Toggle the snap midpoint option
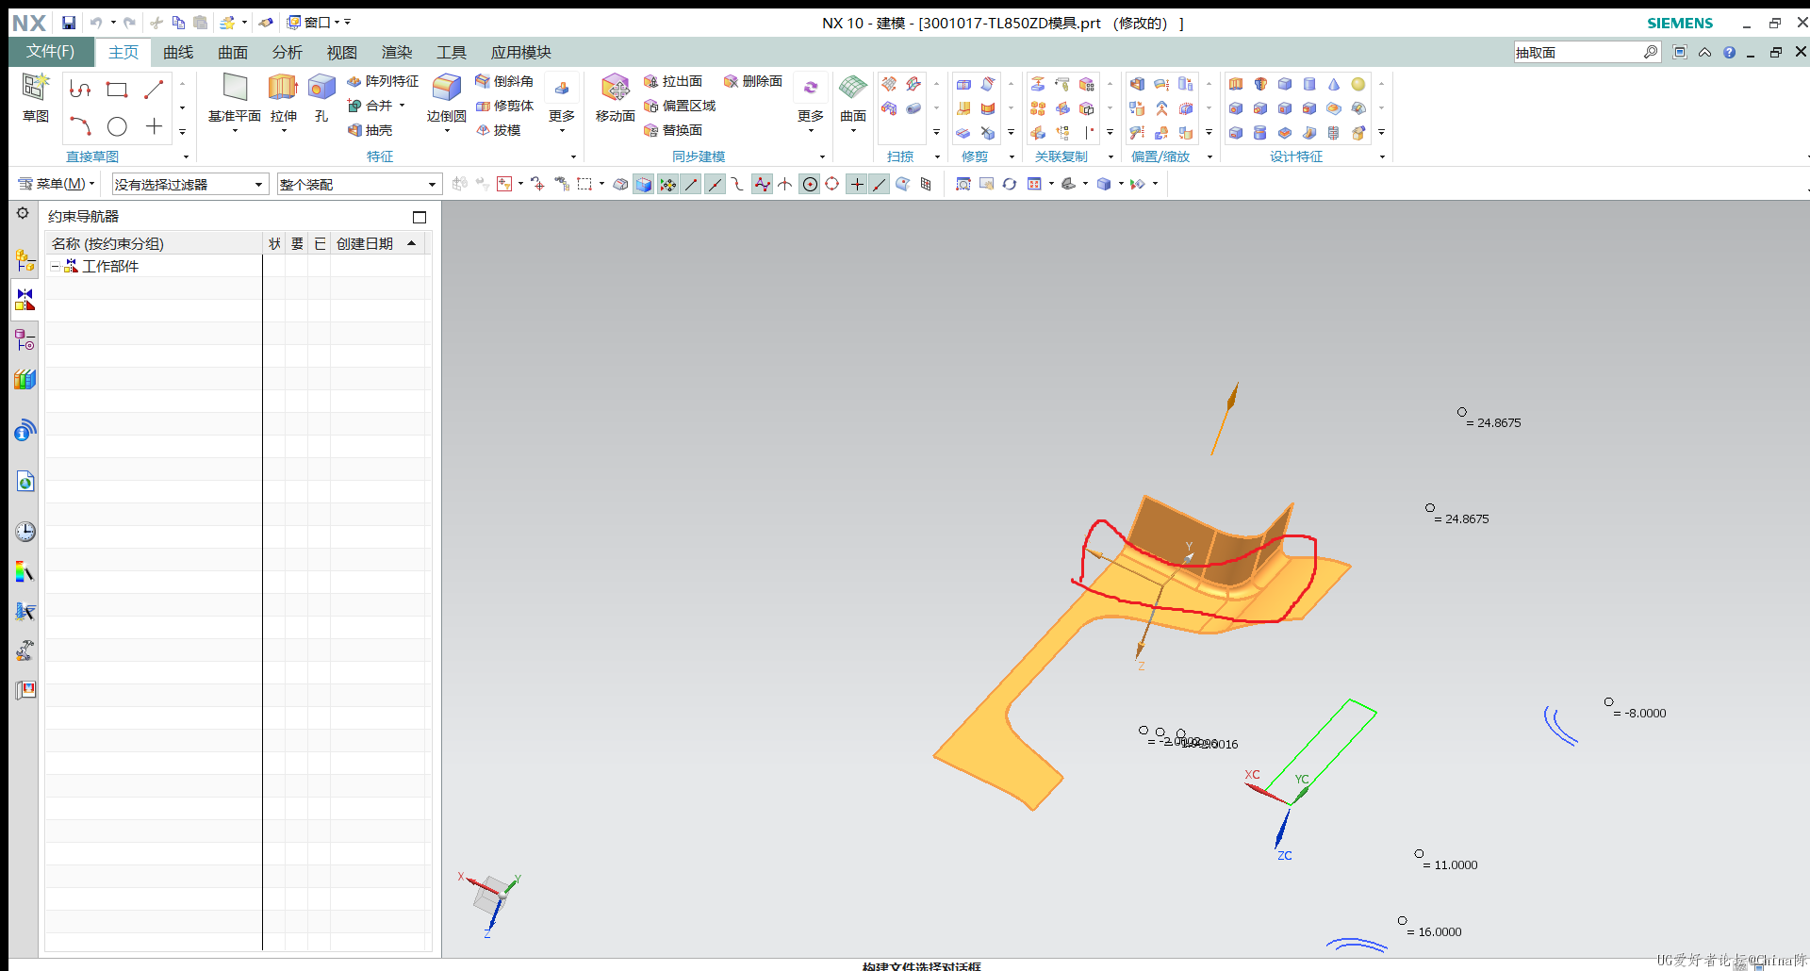This screenshot has width=1810, height=971. 716,184
